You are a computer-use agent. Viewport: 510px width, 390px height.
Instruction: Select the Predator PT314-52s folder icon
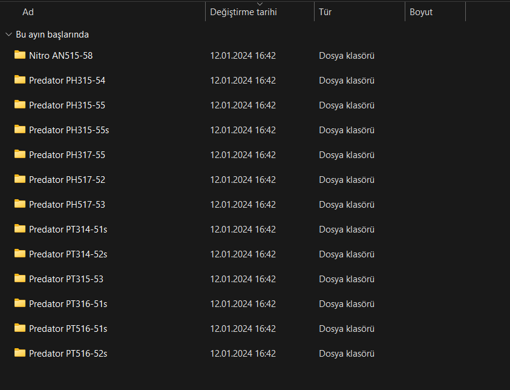tap(20, 253)
